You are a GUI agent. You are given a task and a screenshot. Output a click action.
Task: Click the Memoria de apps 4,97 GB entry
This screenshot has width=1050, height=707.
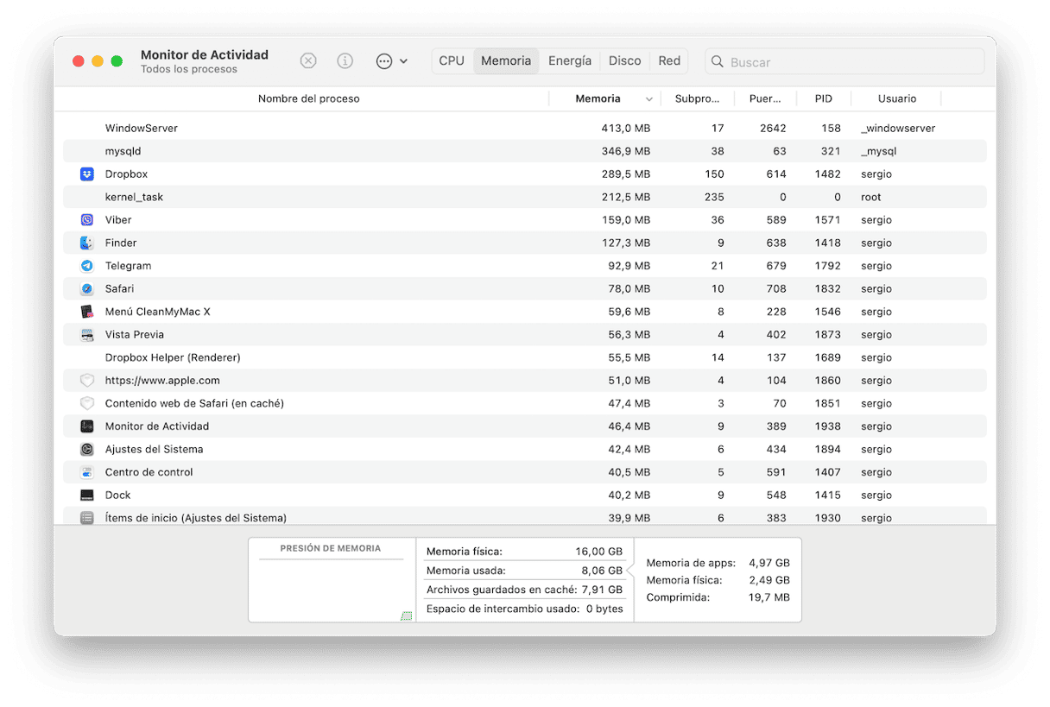[x=718, y=564]
